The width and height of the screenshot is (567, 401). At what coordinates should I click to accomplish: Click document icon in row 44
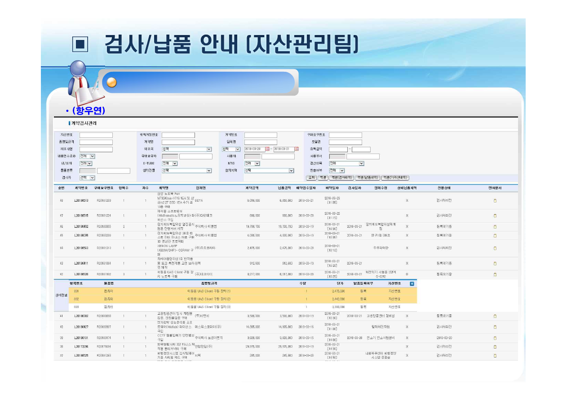pyautogui.click(x=495, y=248)
